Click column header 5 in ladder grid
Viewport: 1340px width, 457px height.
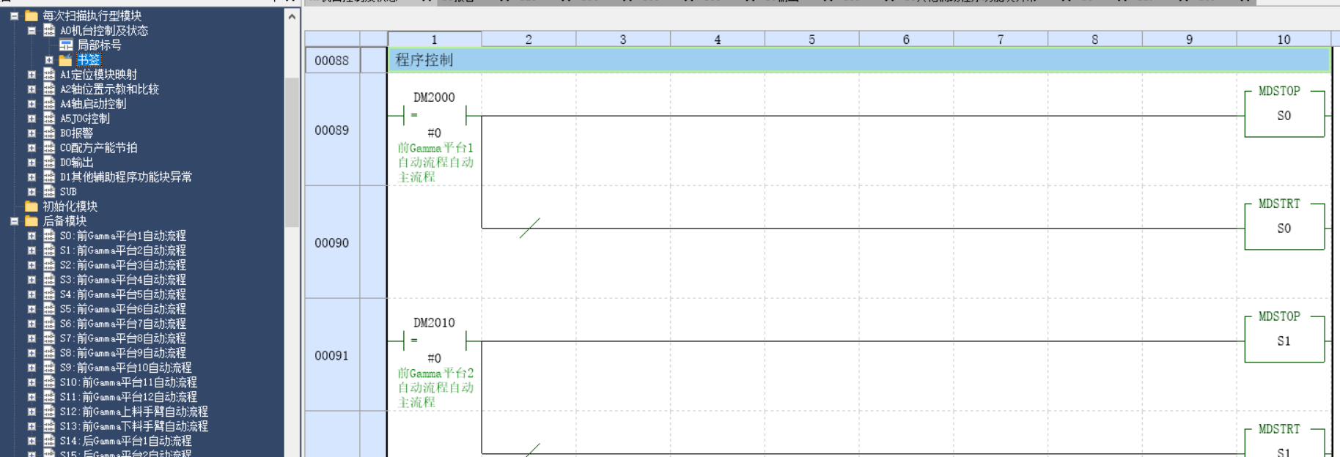coord(811,40)
